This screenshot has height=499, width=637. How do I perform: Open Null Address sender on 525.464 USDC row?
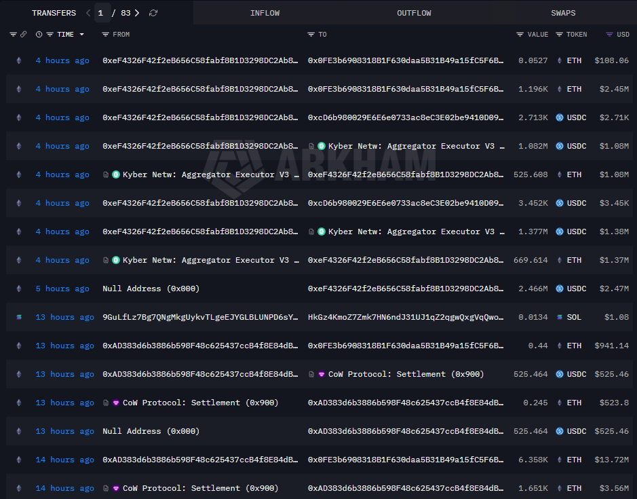pyautogui.click(x=151, y=431)
